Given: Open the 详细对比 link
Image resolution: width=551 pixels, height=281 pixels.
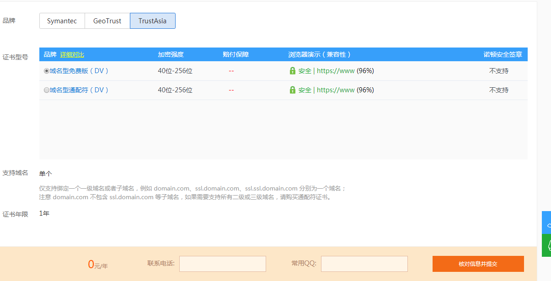Looking at the screenshot, I should [72, 54].
